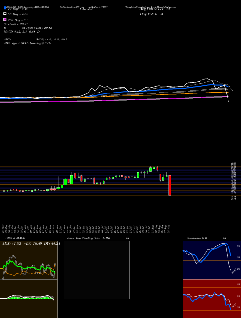The height and width of the screenshot is (318, 241).
Task: Click the MACD histogram chart with green bars
Action: tap(29, 299)
